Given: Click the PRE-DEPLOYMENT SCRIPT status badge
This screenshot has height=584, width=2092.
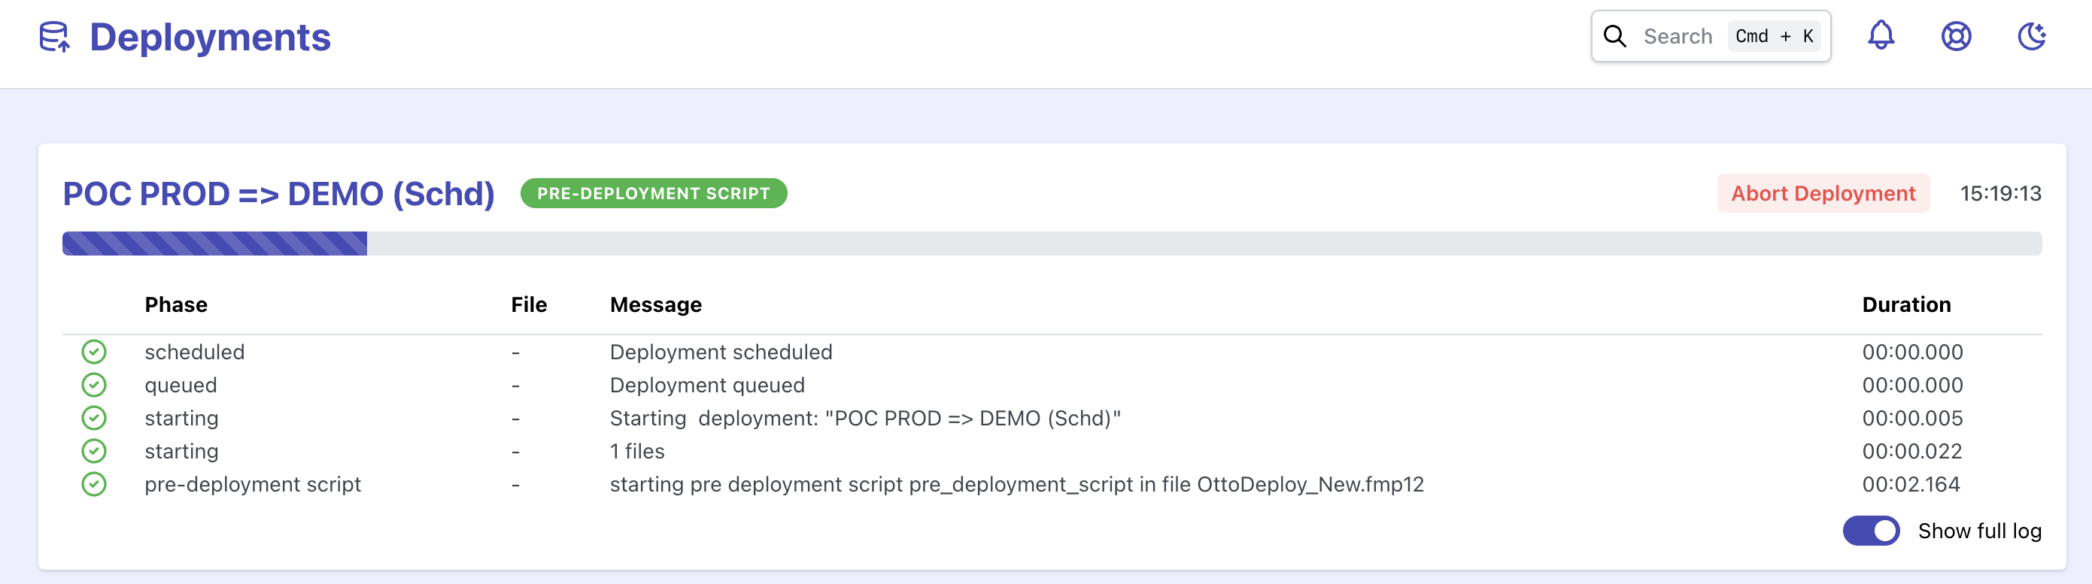Looking at the screenshot, I should tap(653, 194).
